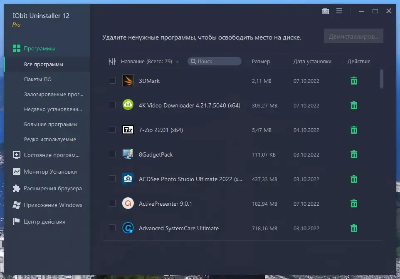Screen dimensions: 400x279
Task: Click the trash icon for 3DMark
Action: pos(353,81)
